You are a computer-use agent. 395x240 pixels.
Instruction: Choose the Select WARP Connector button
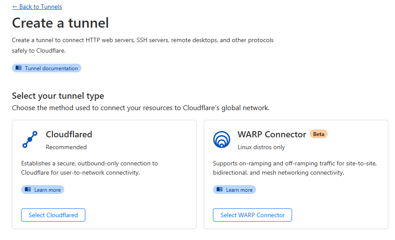[252, 215]
